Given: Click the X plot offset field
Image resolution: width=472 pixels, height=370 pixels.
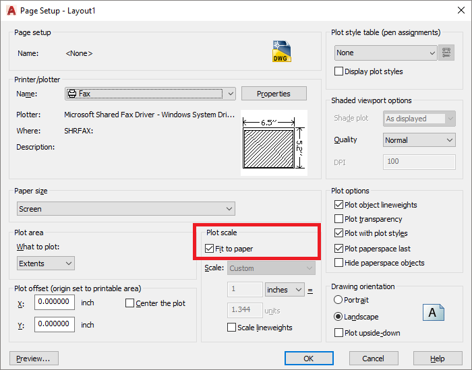Looking at the screenshot, I should (55, 302).
